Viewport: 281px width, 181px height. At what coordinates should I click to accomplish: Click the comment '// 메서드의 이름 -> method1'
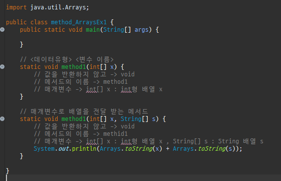tap(81, 82)
